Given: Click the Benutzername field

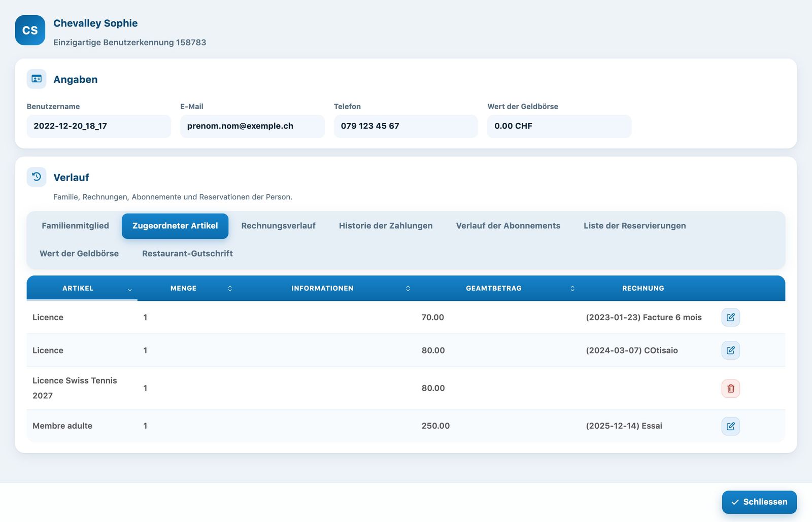Looking at the screenshot, I should (x=99, y=126).
